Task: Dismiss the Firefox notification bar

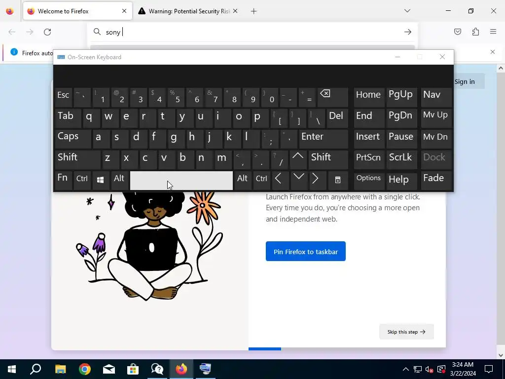Action: [493, 52]
